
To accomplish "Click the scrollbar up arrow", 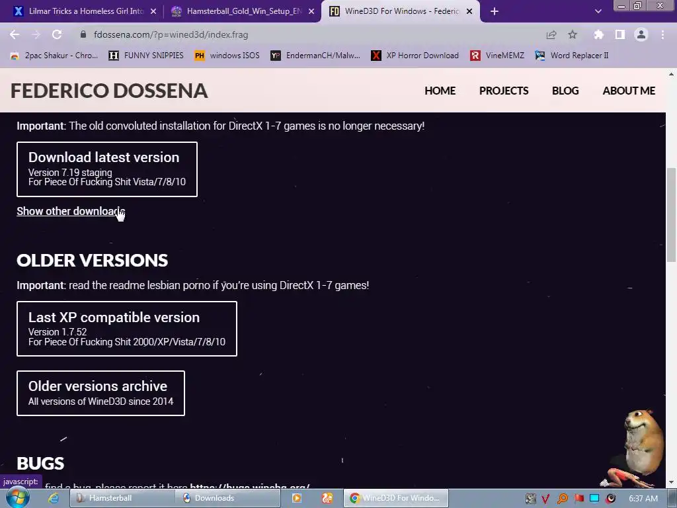I will (671, 74).
